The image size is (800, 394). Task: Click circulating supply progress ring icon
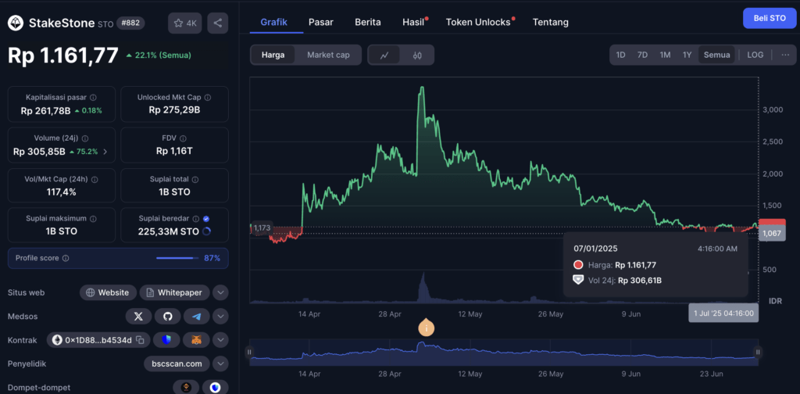[x=206, y=231]
